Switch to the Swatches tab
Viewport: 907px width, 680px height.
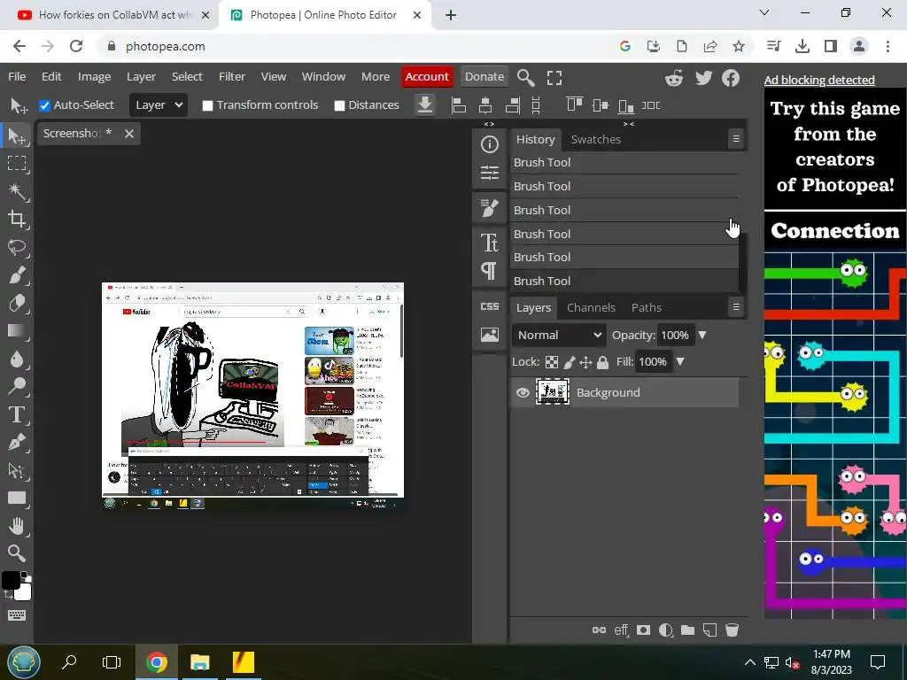tap(596, 139)
